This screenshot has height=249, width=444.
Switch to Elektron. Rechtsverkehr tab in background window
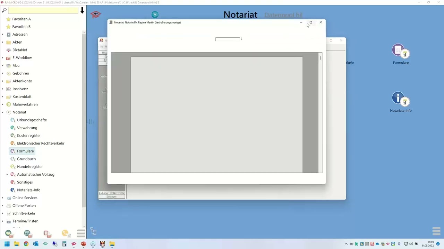112,193
